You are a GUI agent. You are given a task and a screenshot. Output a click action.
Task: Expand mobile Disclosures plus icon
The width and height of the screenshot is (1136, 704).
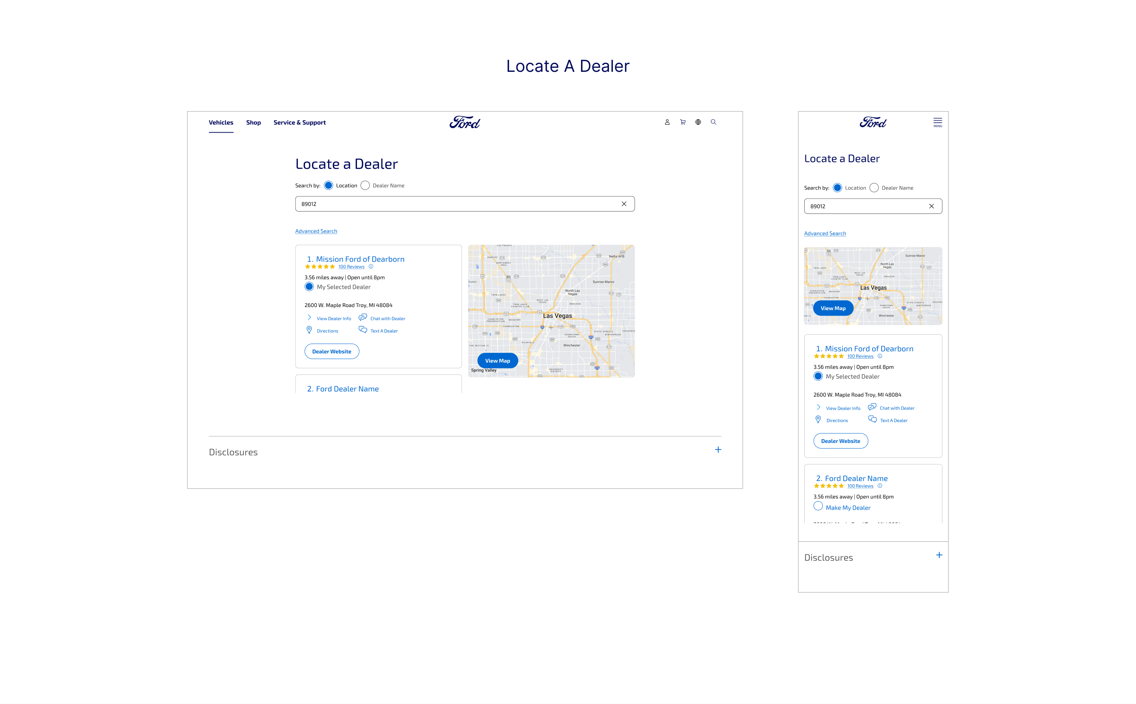(x=939, y=555)
